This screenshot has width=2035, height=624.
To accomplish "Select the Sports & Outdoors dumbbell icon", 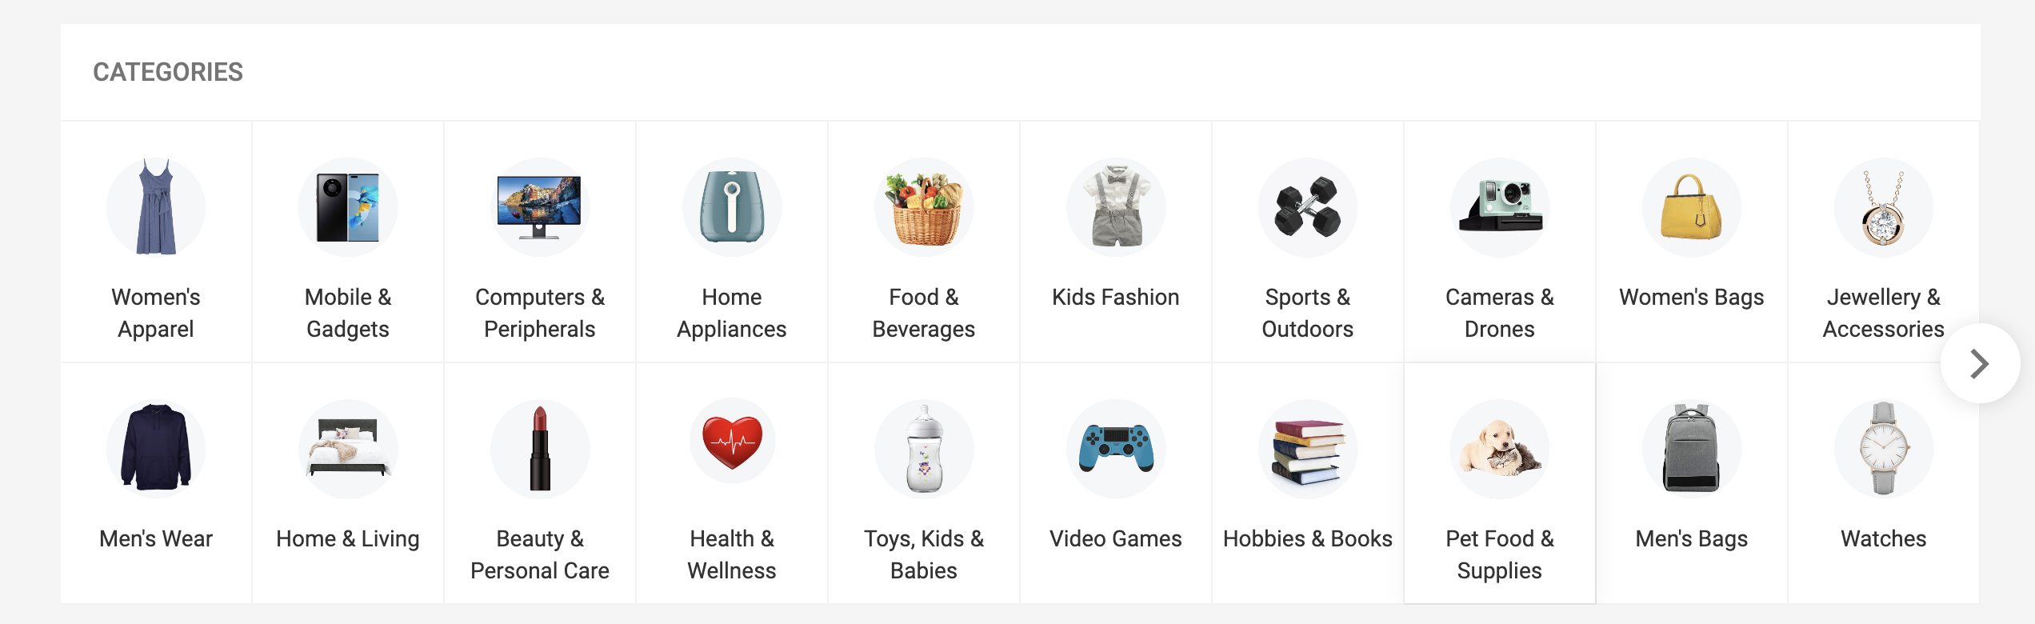I will [1307, 206].
